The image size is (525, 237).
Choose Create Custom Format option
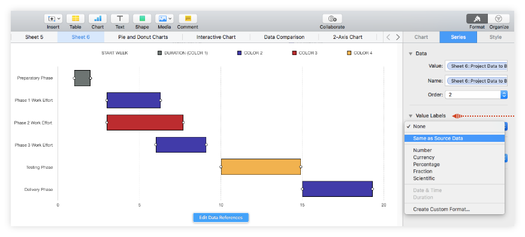tap(454, 209)
